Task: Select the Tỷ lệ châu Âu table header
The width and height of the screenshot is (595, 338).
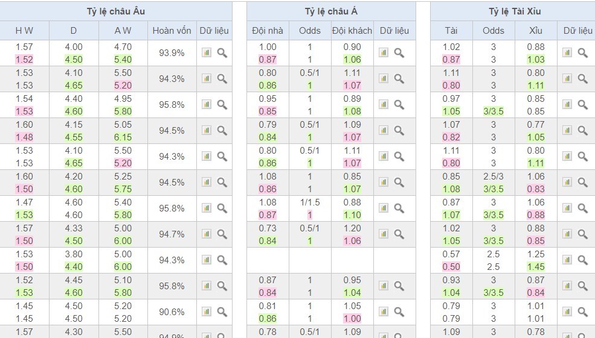Action: coord(116,11)
